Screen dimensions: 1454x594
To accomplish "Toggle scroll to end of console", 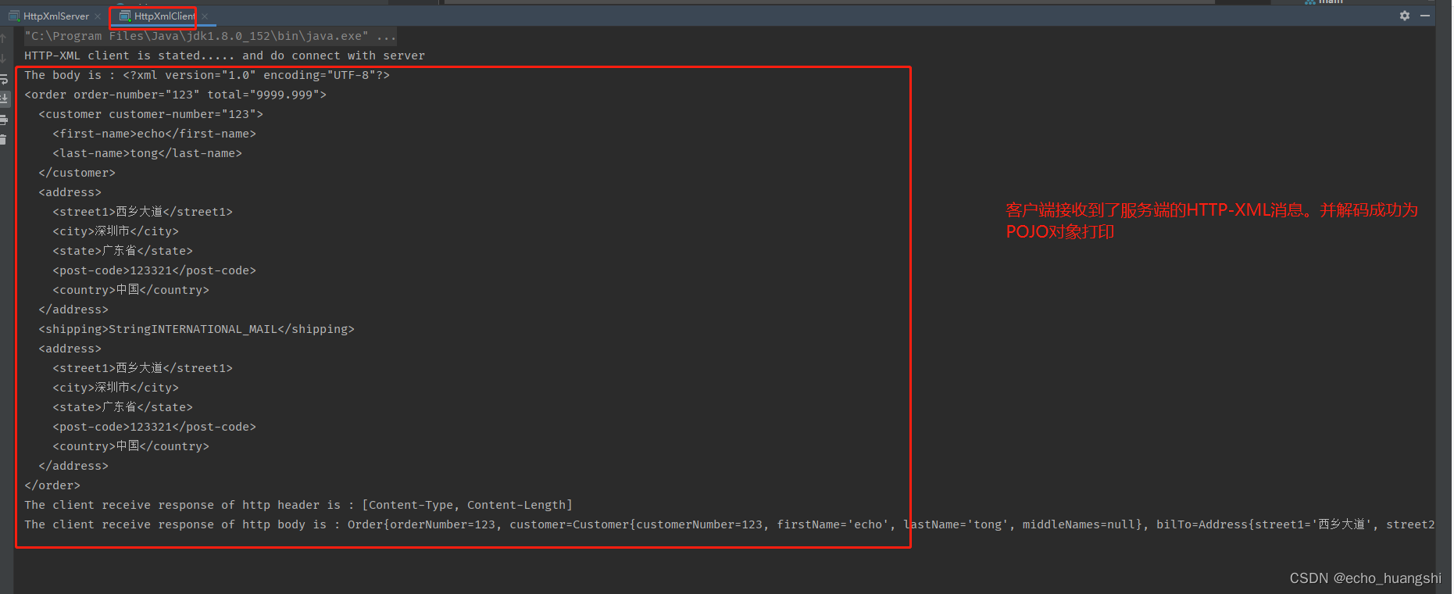I will click(x=4, y=98).
